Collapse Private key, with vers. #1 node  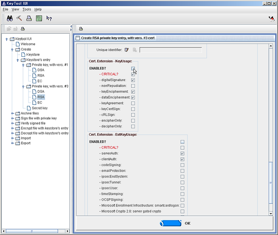pyautogui.click(x=23, y=65)
